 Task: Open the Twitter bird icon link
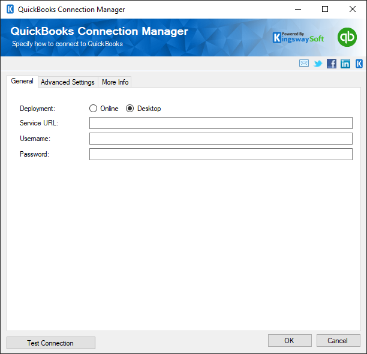click(x=318, y=64)
